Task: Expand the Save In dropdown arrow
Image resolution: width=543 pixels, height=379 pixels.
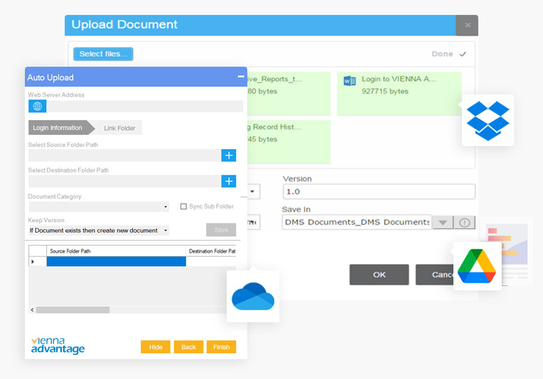Action: (x=443, y=222)
